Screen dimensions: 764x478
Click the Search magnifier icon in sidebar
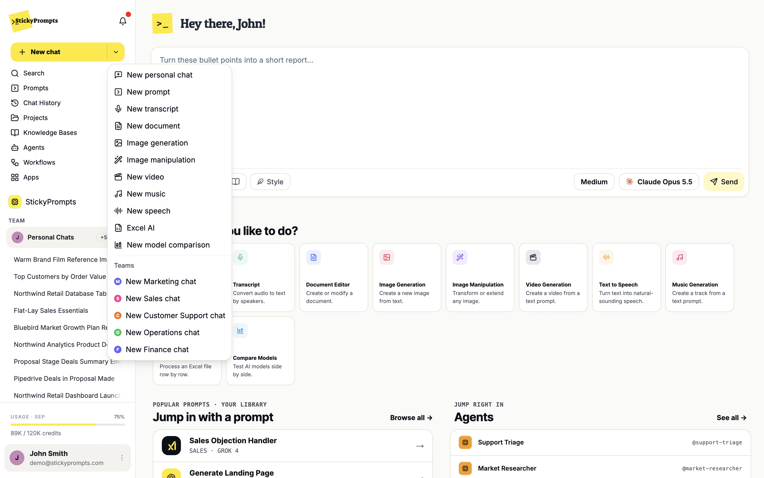15,73
